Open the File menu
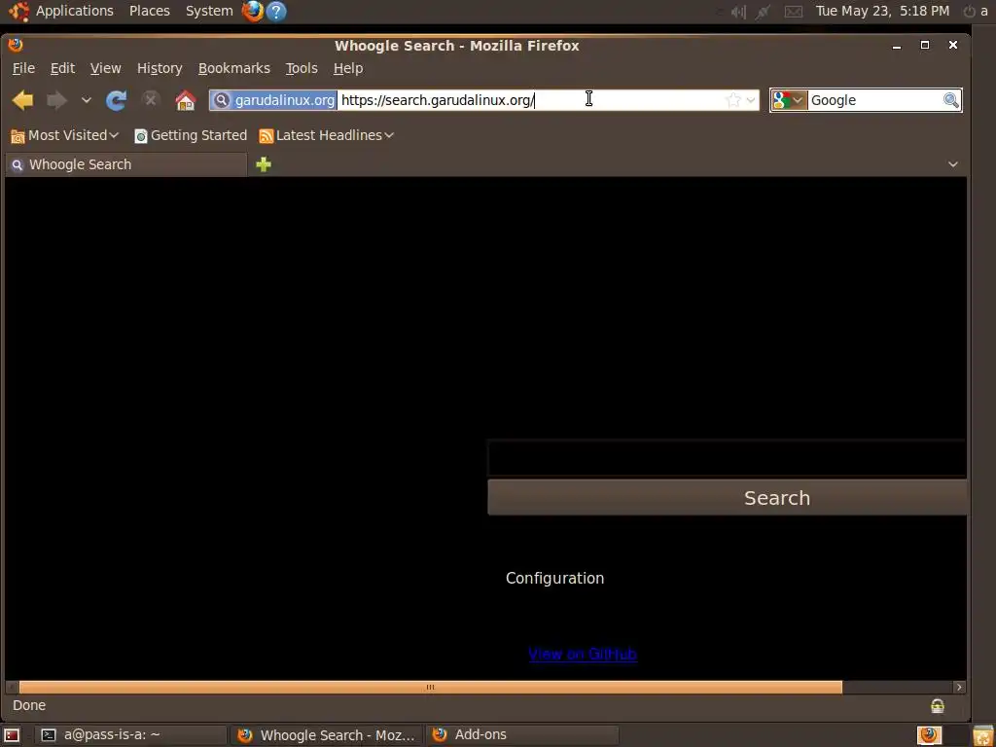Screen dimensions: 996x747 click(23, 68)
